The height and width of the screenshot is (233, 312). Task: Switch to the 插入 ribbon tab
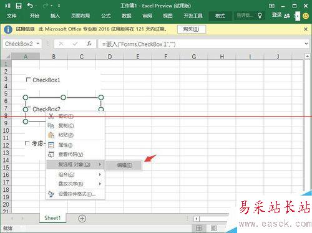pos(55,16)
